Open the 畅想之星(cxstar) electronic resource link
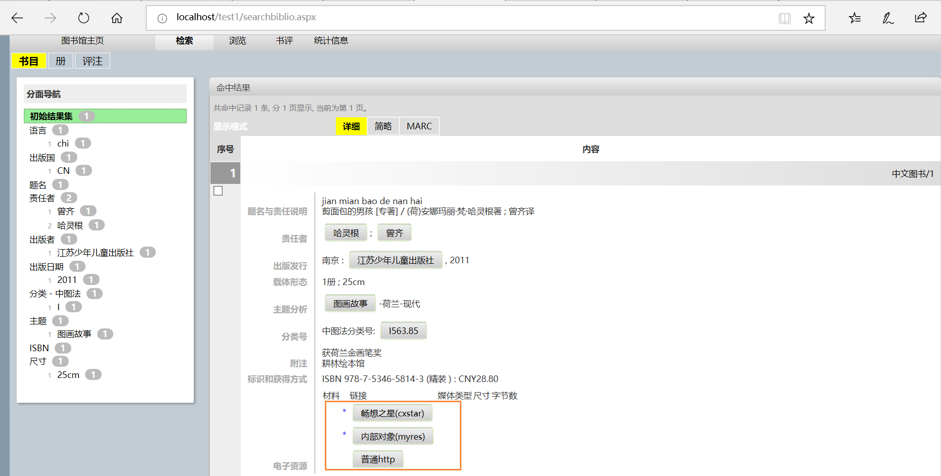Image resolution: width=941 pixels, height=476 pixels. (x=392, y=413)
